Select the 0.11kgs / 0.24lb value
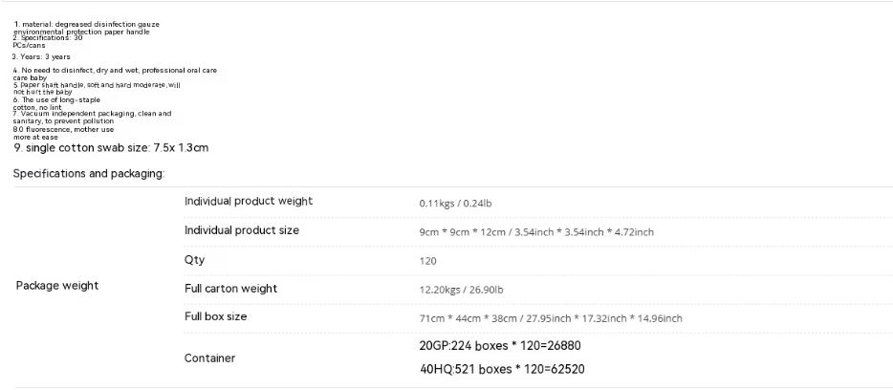This screenshot has height=390, width=893. coord(455,204)
